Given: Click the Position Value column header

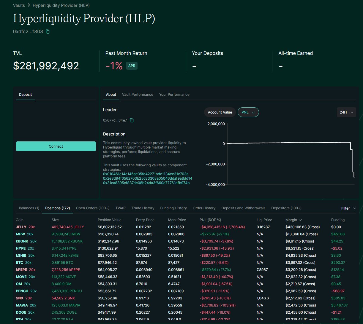Looking at the screenshot, I should 110,220.
